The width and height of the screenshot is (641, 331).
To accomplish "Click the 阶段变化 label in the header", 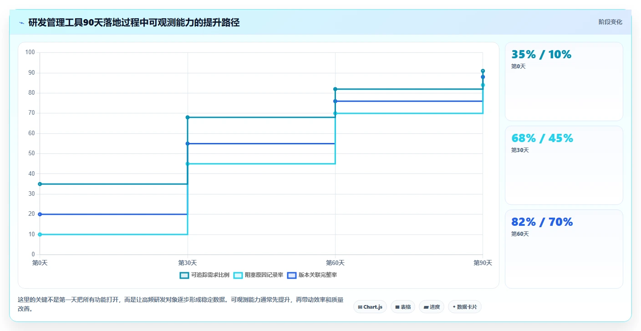I will click(x=610, y=22).
